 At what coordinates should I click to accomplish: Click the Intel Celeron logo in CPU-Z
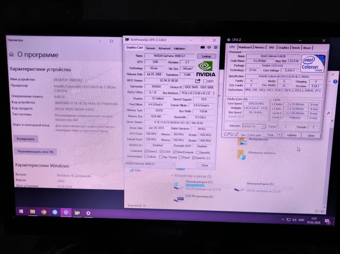click(313, 63)
